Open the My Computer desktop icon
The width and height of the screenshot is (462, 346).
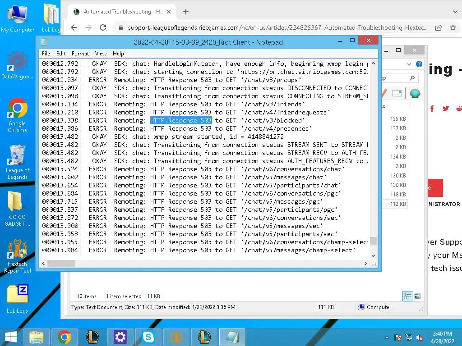(18, 18)
